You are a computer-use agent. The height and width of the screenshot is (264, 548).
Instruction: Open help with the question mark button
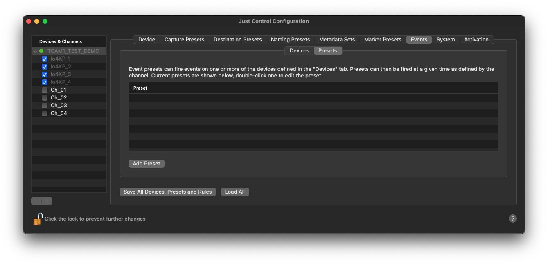512,219
